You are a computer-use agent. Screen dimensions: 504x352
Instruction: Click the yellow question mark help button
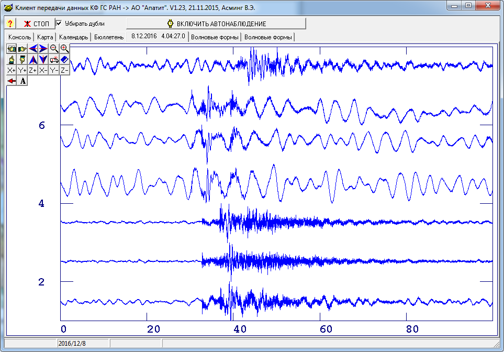pyautogui.click(x=9, y=24)
